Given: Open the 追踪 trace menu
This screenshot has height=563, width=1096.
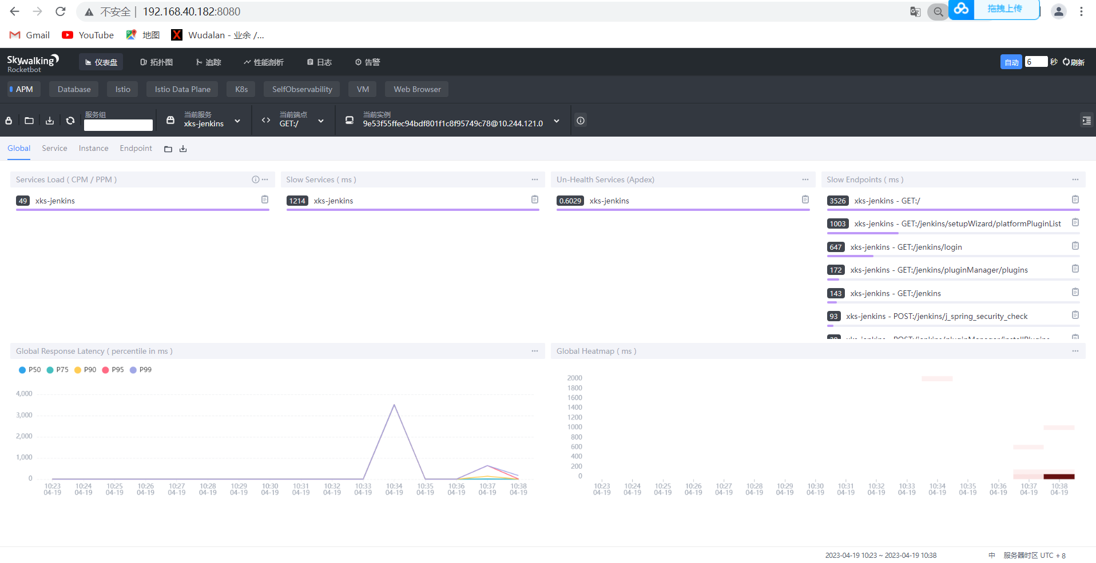Looking at the screenshot, I should (208, 62).
